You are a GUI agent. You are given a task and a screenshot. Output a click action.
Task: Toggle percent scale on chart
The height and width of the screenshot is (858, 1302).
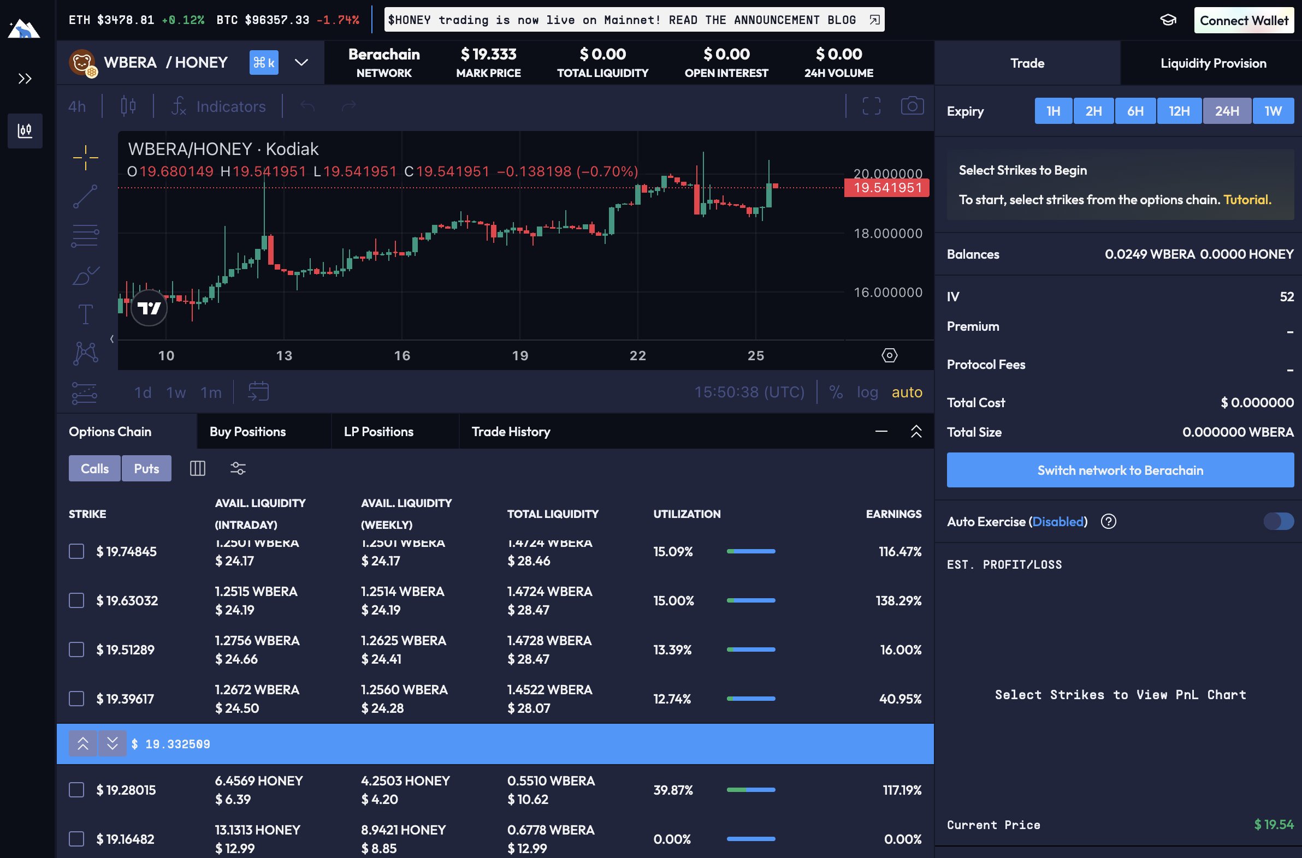click(x=836, y=392)
